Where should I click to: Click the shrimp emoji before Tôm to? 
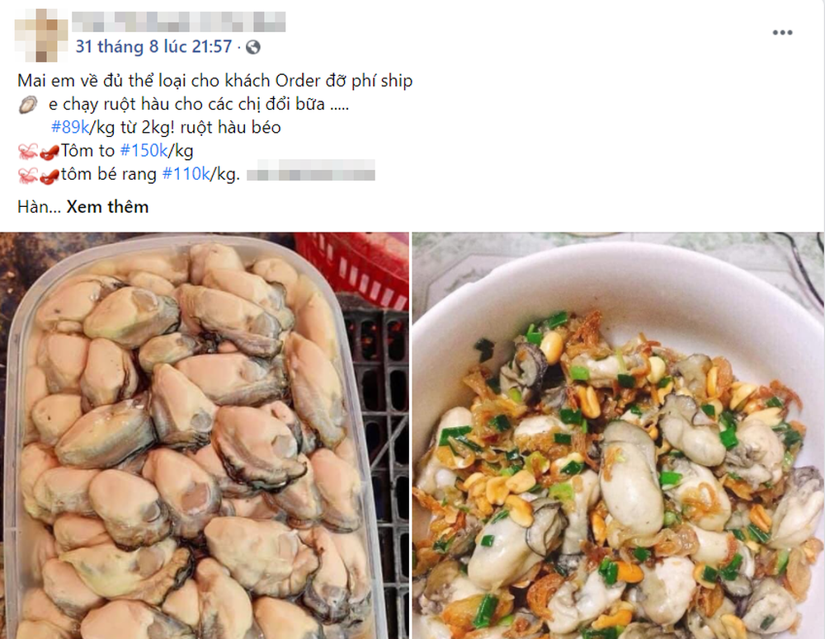tap(39, 151)
